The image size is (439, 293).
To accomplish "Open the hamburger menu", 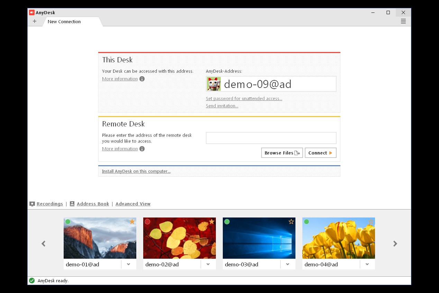I will tap(403, 21).
